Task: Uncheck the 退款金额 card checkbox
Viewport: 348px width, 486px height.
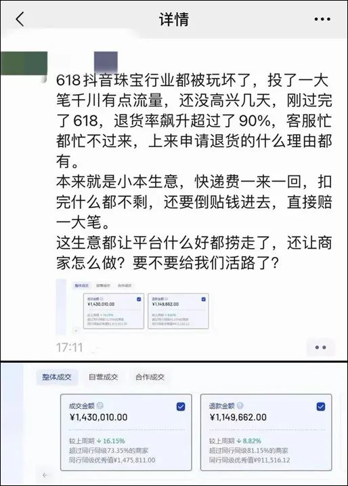Action: pyautogui.click(x=321, y=406)
